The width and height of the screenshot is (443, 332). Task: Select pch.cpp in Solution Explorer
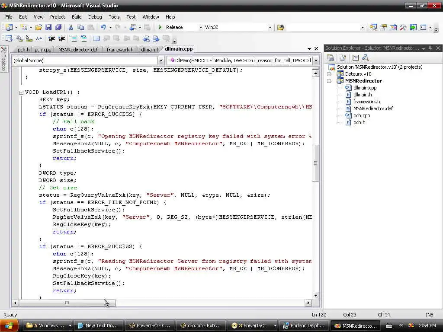(x=362, y=115)
